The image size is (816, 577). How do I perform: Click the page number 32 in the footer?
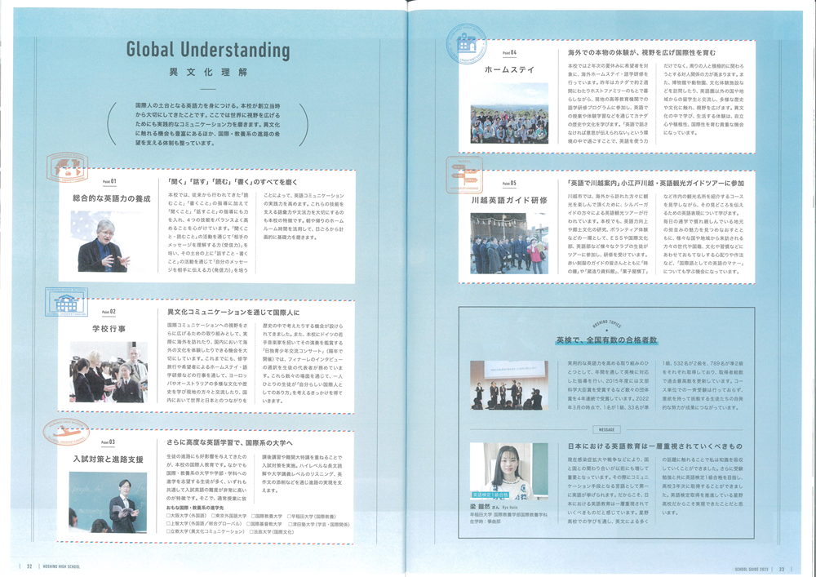pos(30,568)
